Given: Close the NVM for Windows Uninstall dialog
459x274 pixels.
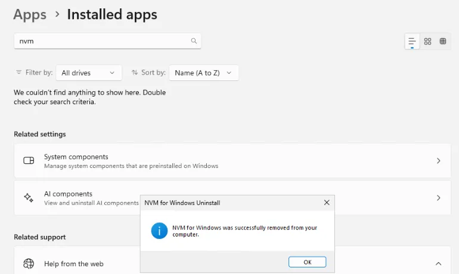Looking at the screenshot, I should click(327, 203).
